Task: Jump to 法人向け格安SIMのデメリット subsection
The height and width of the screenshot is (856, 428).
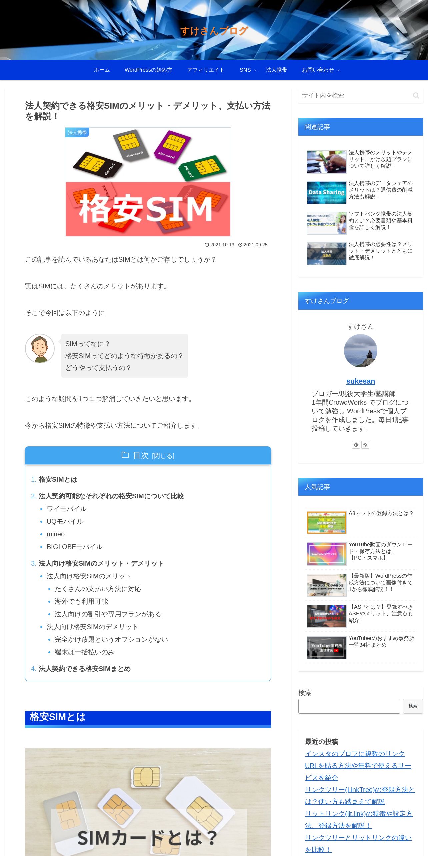Action: coord(92,627)
